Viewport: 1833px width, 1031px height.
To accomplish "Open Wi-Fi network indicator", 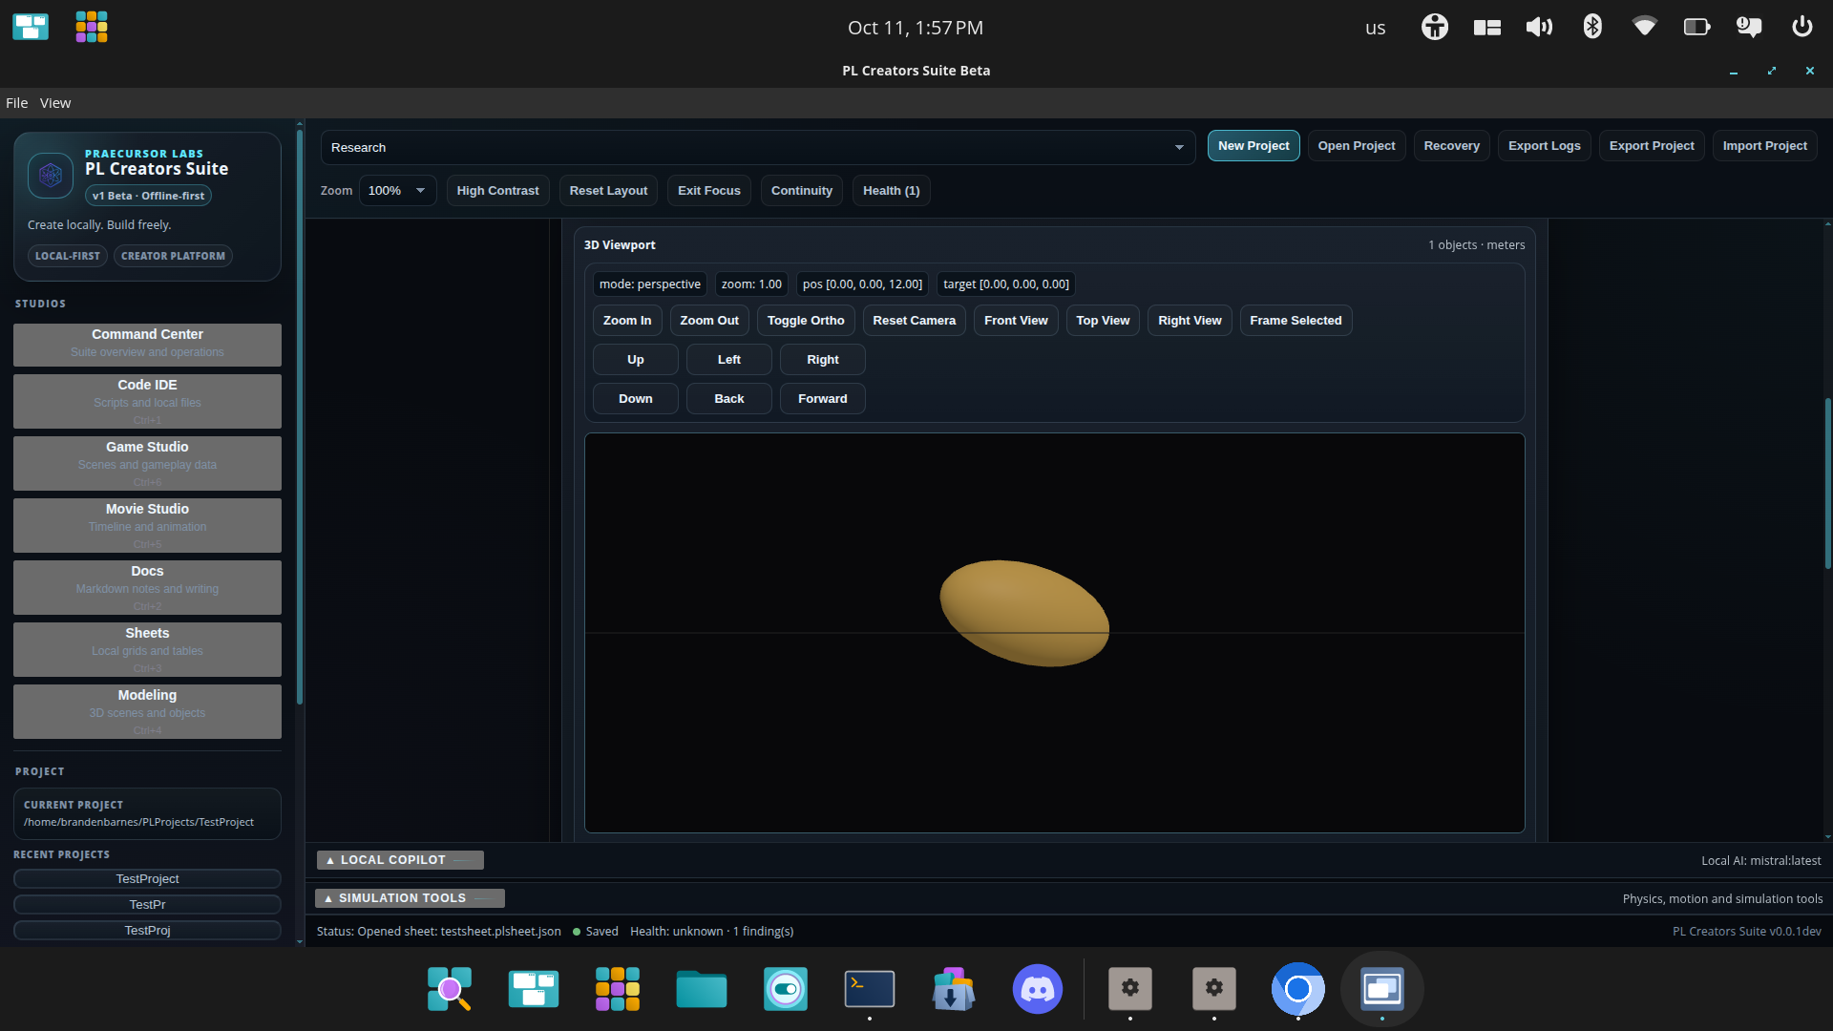I will tap(1644, 27).
